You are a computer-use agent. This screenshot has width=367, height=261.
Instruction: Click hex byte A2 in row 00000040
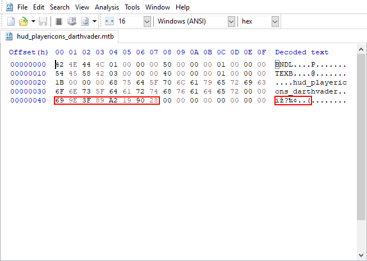point(113,100)
